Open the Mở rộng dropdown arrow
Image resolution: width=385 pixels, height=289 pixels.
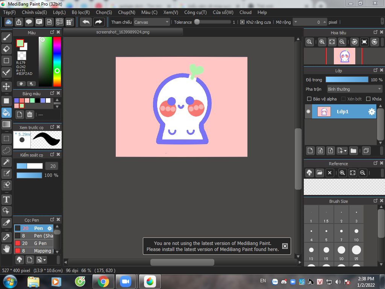tap(296, 22)
